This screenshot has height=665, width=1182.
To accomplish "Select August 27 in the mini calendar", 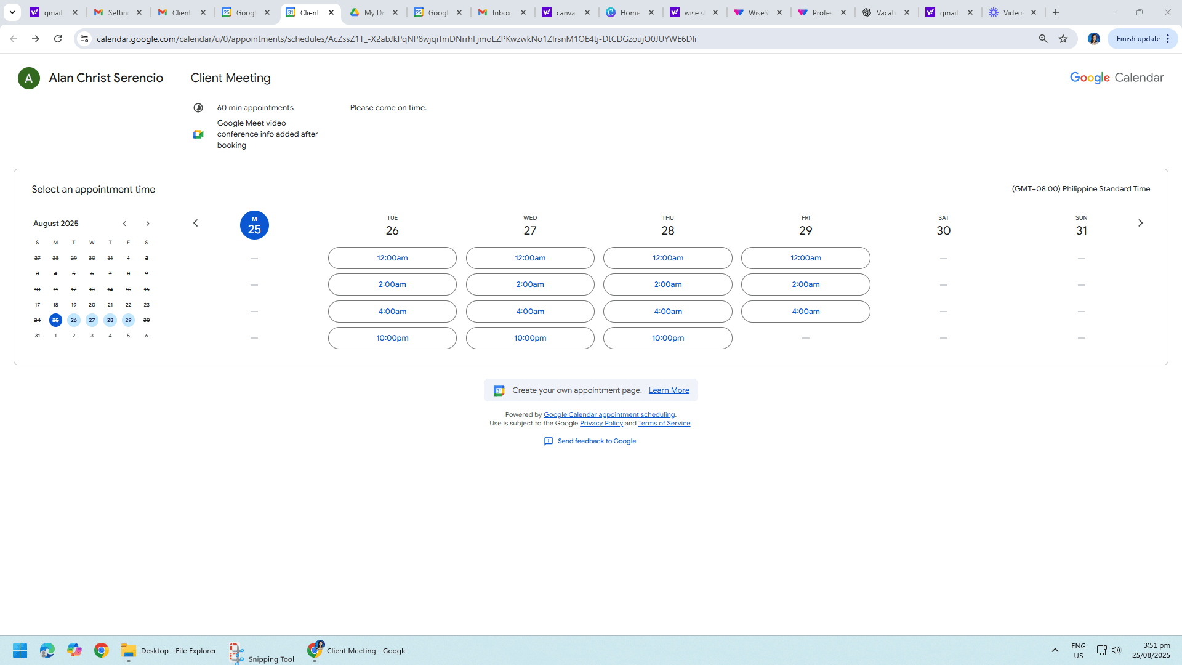I will click(92, 320).
